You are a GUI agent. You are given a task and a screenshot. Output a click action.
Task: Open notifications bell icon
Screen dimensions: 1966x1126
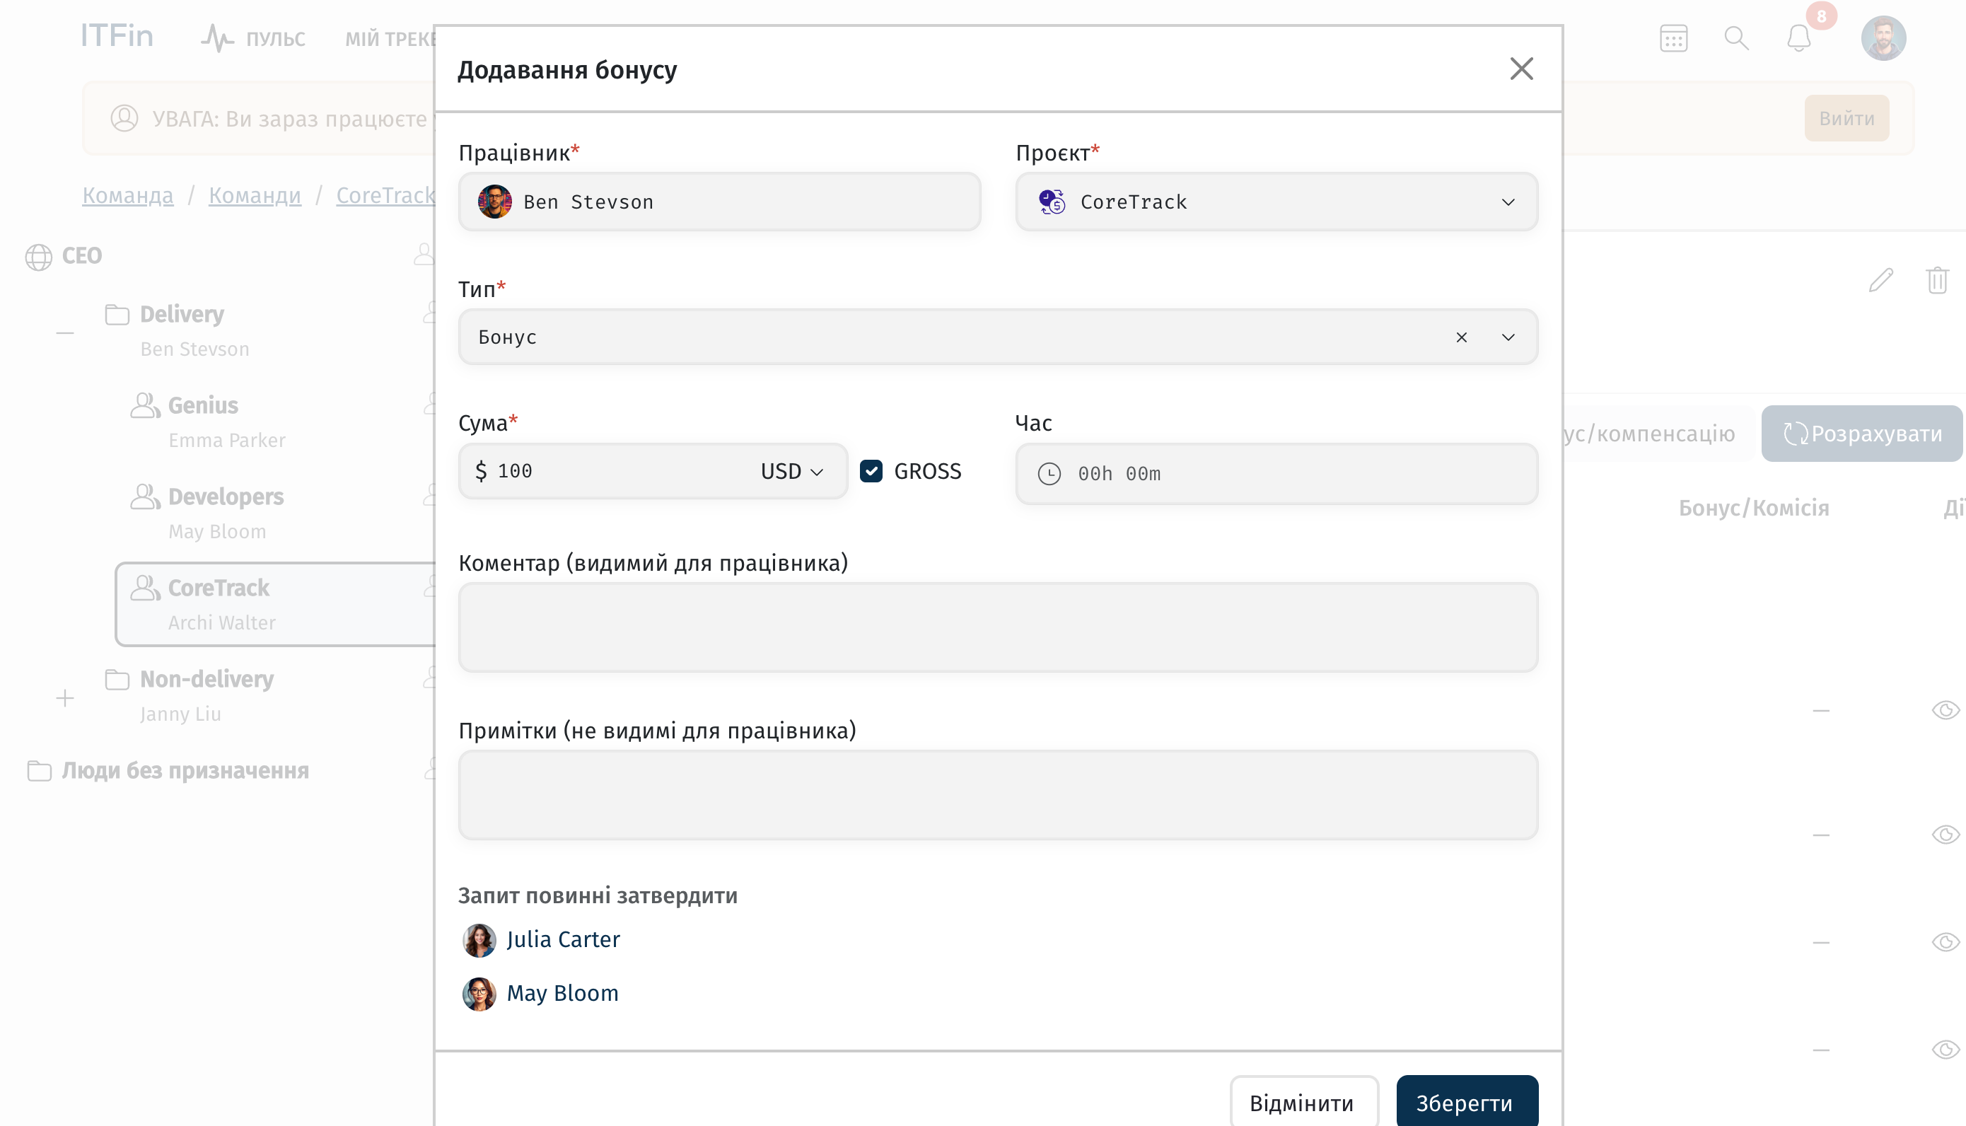(x=1798, y=38)
